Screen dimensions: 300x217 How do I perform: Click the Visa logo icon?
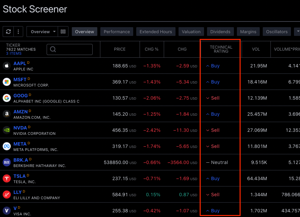(x=7, y=211)
